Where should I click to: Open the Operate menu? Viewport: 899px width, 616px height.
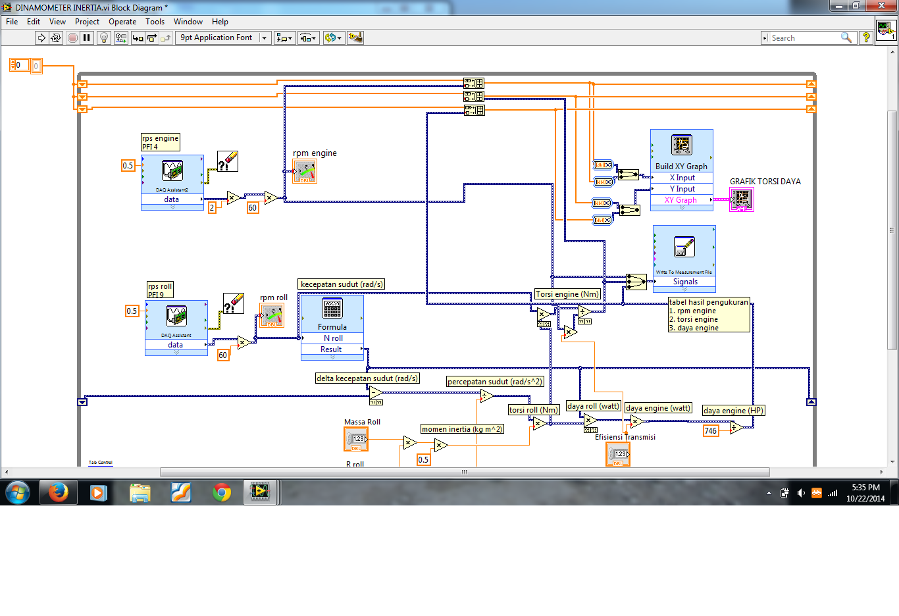tap(122, 22)
